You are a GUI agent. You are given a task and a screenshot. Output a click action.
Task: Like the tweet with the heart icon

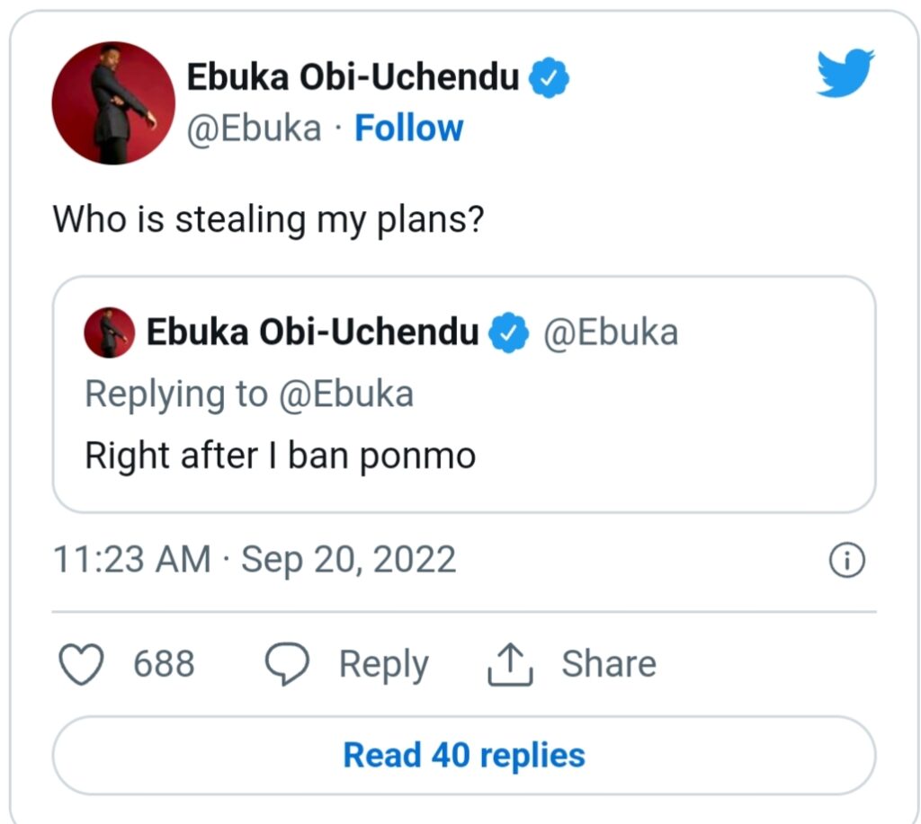[82, 664]
